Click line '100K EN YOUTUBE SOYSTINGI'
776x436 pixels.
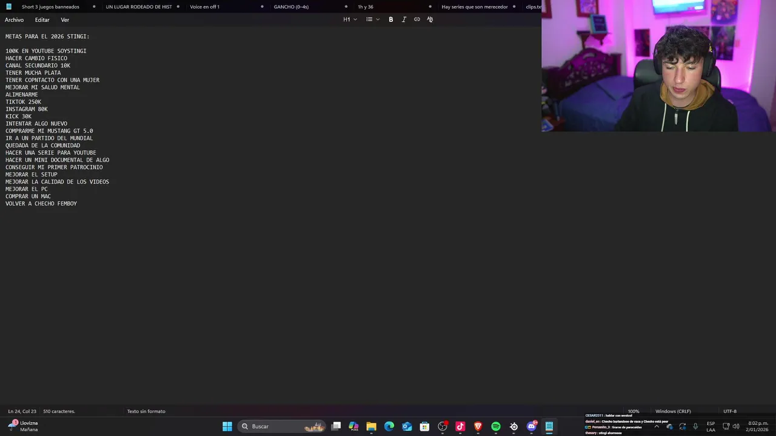(x=46, y=51)
